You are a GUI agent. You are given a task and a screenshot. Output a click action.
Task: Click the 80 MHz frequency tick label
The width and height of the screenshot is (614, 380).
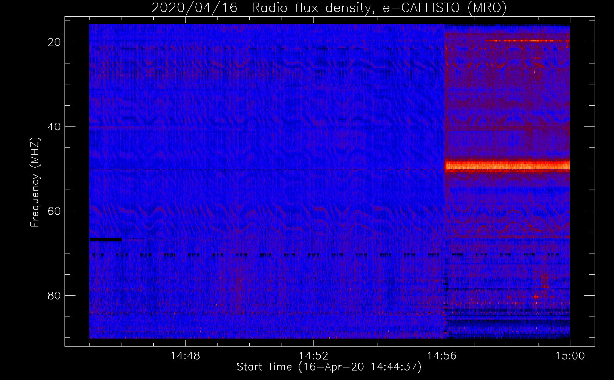[x=55, y=295]
